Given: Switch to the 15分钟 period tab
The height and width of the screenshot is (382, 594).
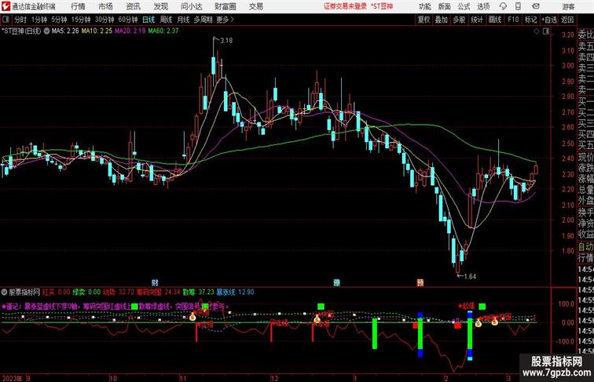Looking at the screenshot, I should (x=81, y=20).
